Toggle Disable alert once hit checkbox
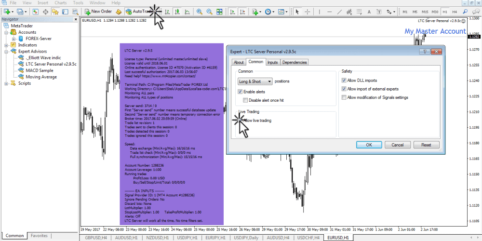 click(x=245, y=100)
